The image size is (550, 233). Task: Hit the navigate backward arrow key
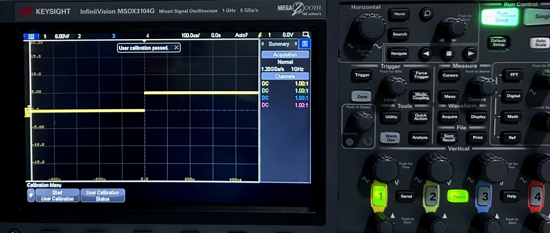click(x=426, y=53)
